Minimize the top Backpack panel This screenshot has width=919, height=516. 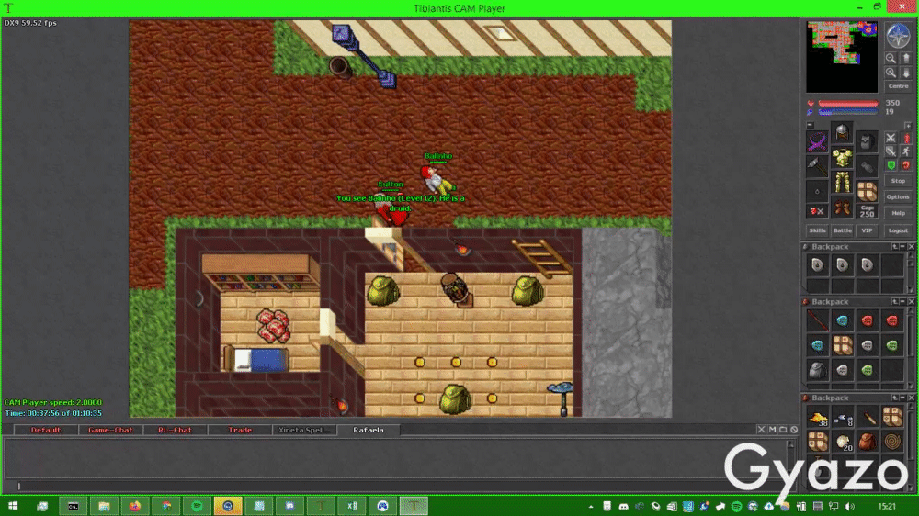(902, 247)
